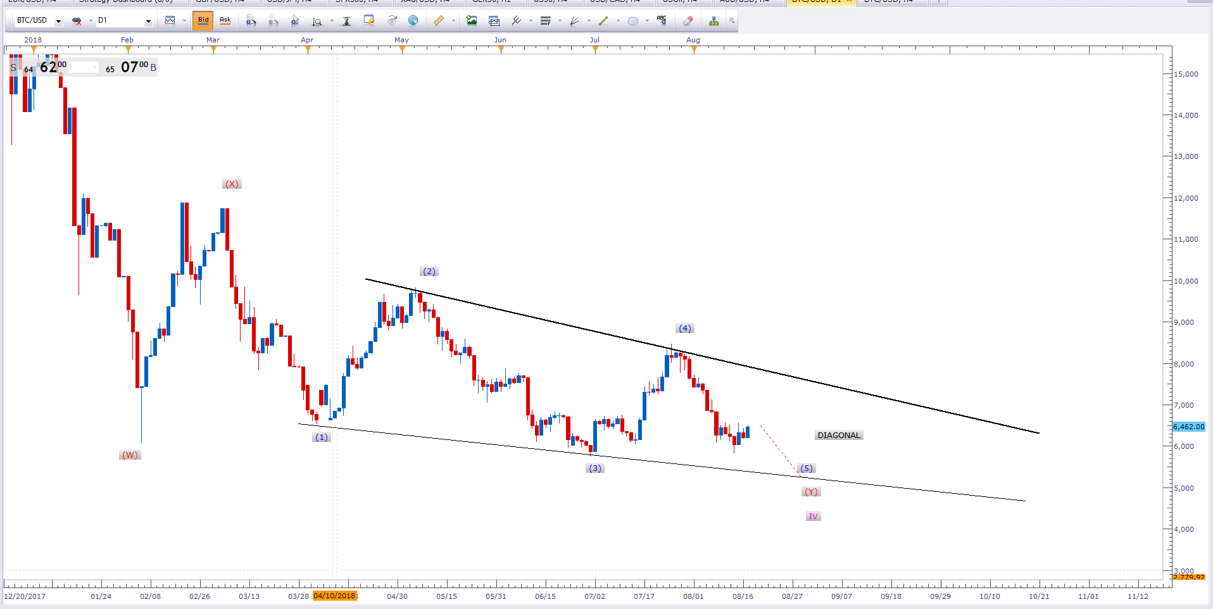Click the DIAGONAL label on chart

(839, 436)
